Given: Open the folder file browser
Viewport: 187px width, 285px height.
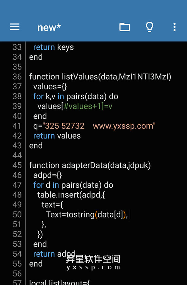Looking at the screenshot, I should tap(125, 27).
